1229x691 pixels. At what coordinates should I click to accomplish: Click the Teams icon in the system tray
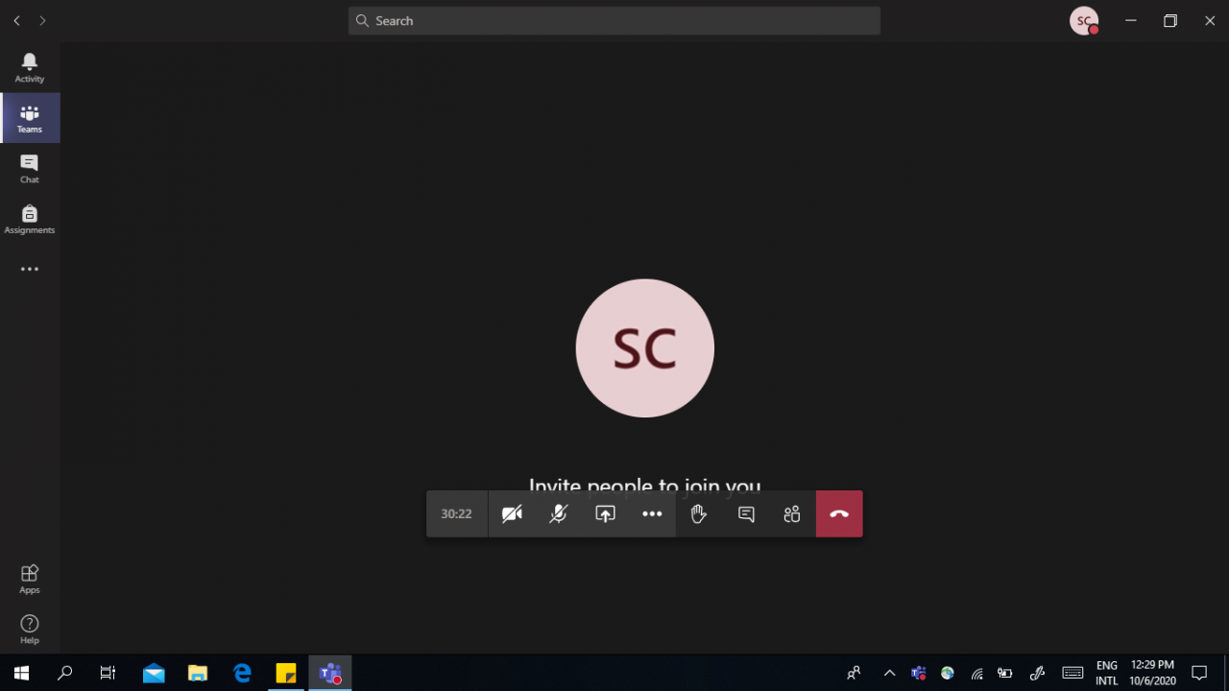point(919,673)
